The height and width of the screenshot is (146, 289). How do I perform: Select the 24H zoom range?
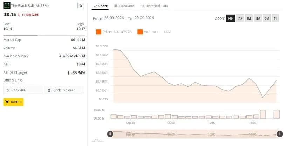pos(230,18)
